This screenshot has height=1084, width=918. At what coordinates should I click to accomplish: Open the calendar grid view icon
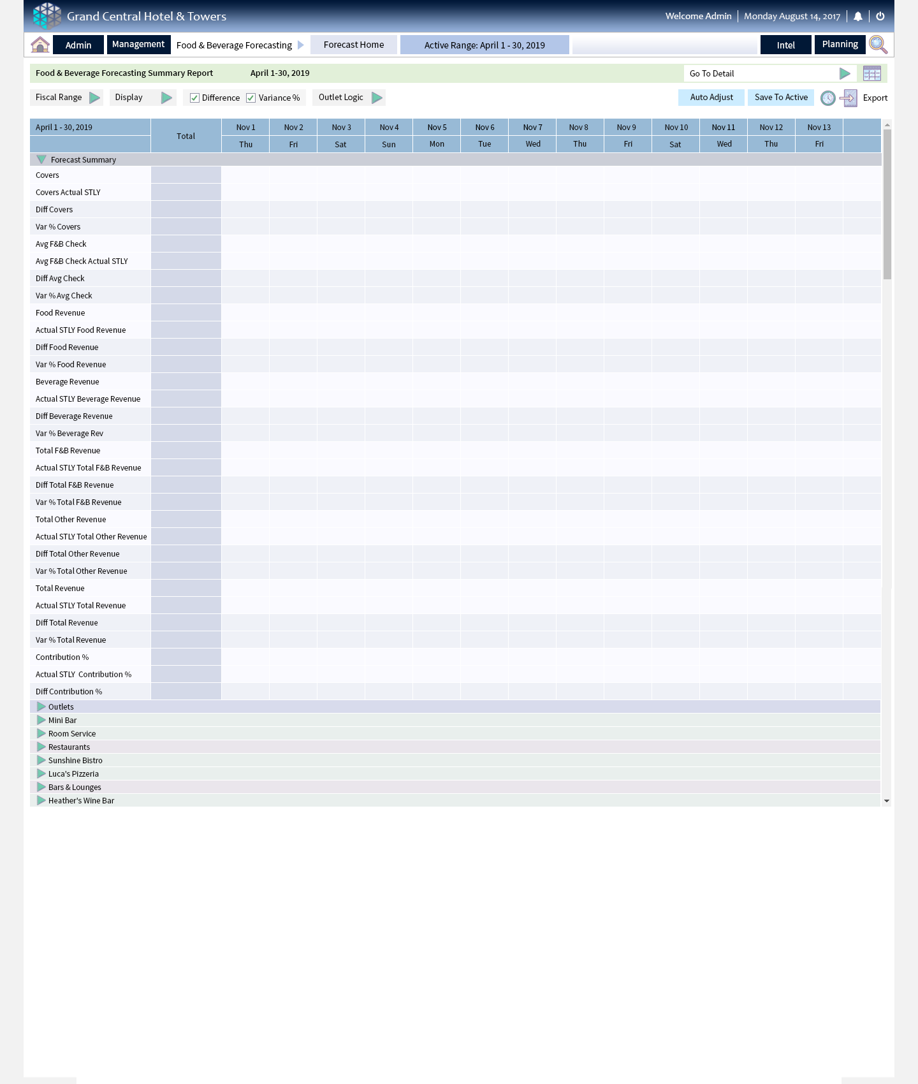coord(871,73)
